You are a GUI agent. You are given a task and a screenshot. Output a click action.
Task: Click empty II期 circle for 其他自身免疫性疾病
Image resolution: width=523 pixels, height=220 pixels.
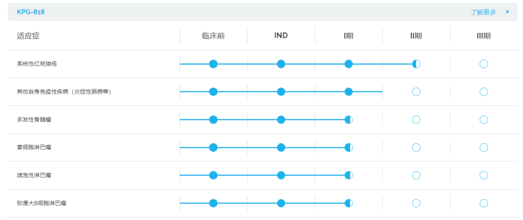coord(416,91)
